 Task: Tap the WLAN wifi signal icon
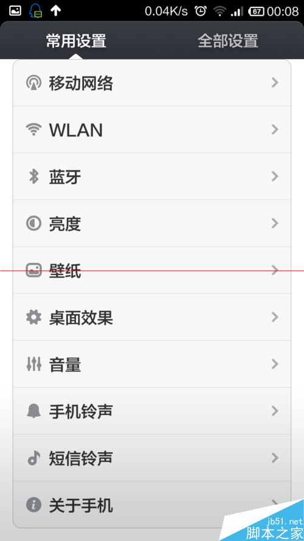click(x=34, y=130)
